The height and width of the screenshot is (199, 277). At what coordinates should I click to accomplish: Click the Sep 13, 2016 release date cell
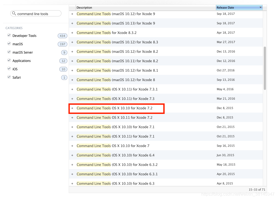[226, 80]
